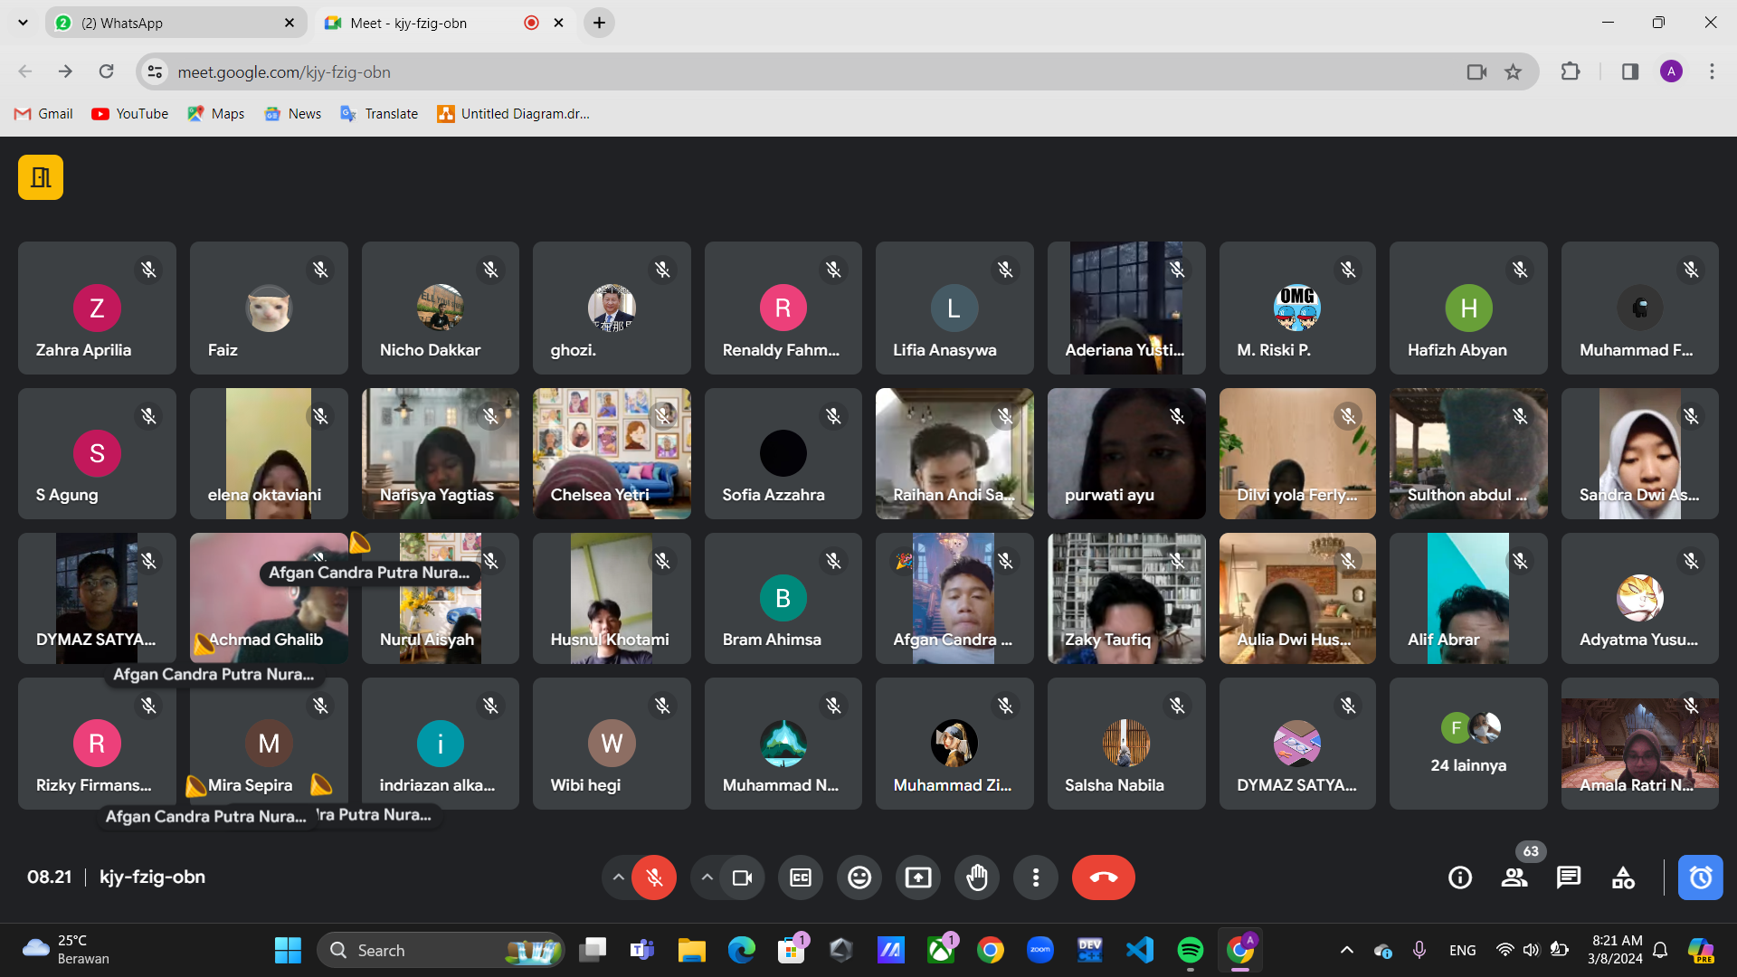Screen dimensions: 1737x977
Task: Click the 24 lainnya tile
Action: [x=1468, y=744]
